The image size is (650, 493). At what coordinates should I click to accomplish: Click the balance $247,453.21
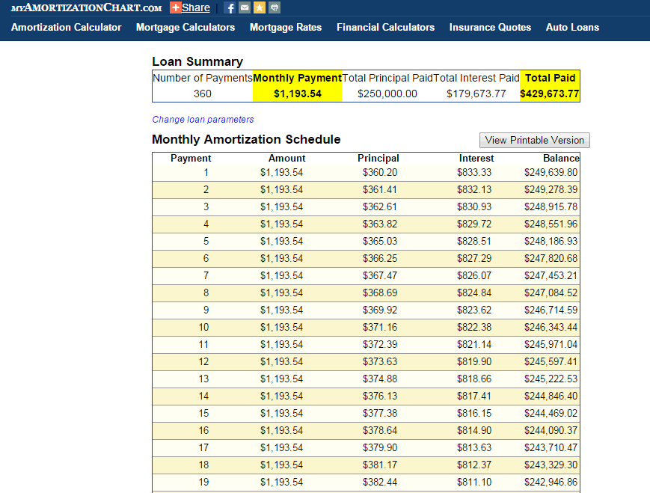[551, 276]
